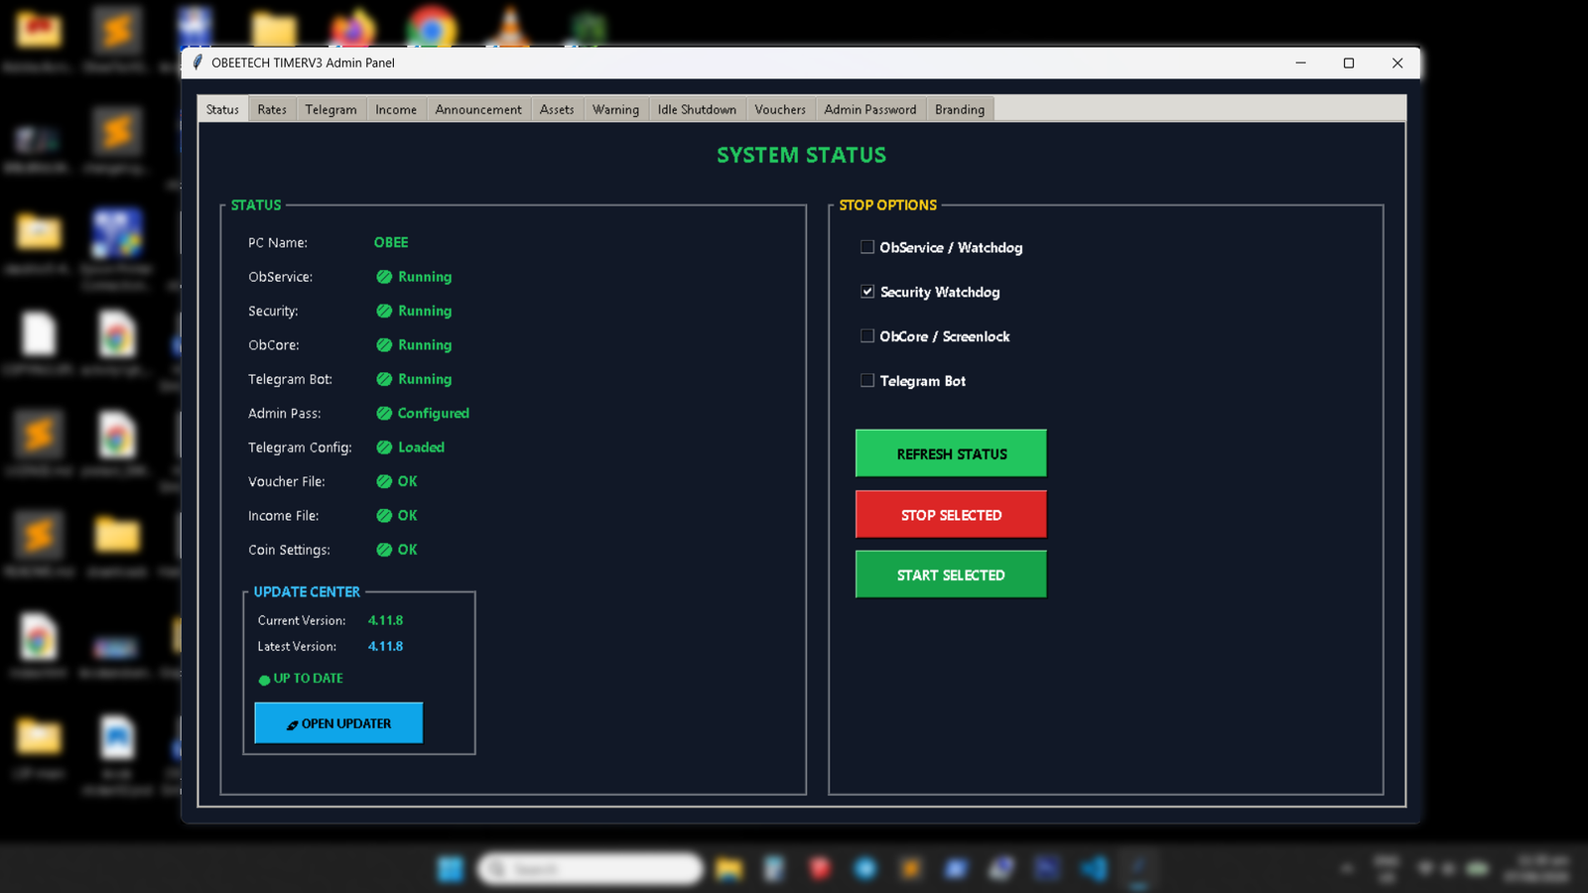The height and width of the screenshot is (893, 1588).
Task: Click the UP TO DATE status text
Action: pyautogui.click(x=308, y=679)
